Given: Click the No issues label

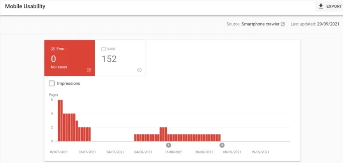Looking at the screenshot, I should (59, 67).
